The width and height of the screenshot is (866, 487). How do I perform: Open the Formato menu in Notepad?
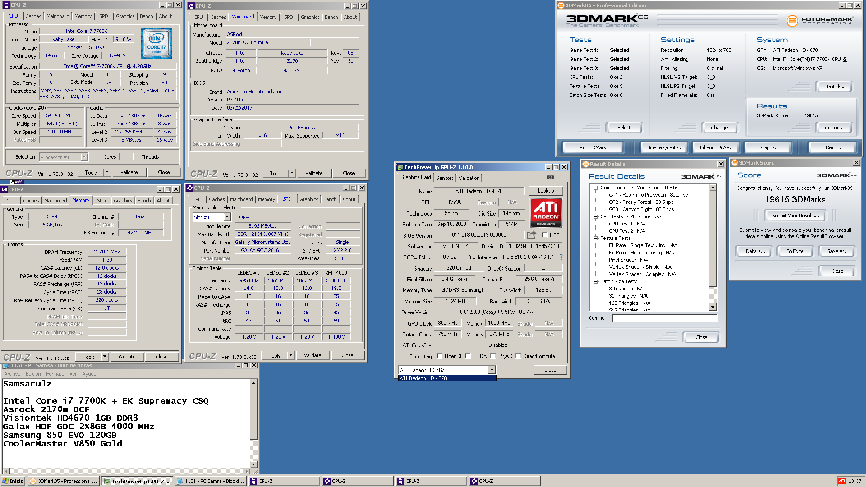pyautogui.click(x=55, y=374)
